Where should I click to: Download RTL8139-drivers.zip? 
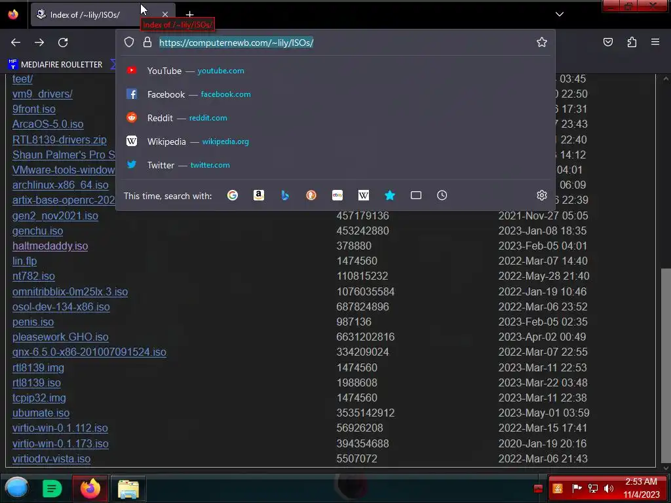[60, 140]
